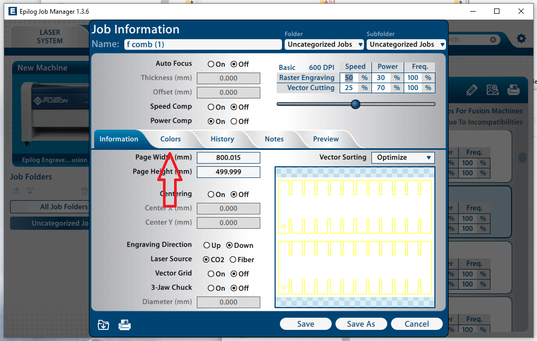
Task: Switch to the Colors tab
Action: [170, 139]
